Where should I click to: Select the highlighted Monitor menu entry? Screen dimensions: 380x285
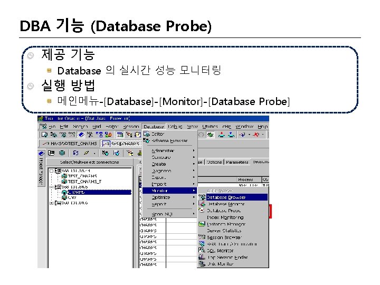click(169, 191)
